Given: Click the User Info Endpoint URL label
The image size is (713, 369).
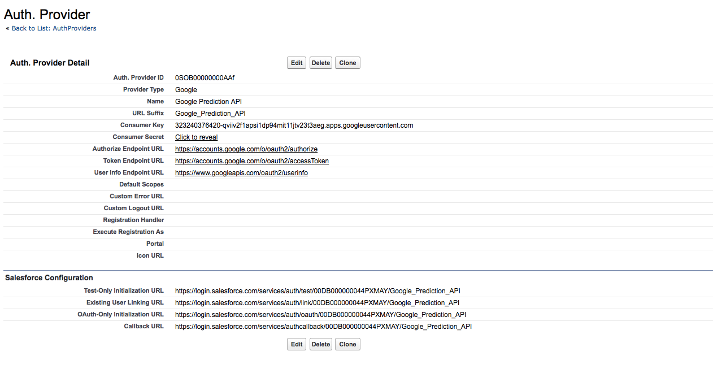Looking at the screenshot, I should (129, 173).
